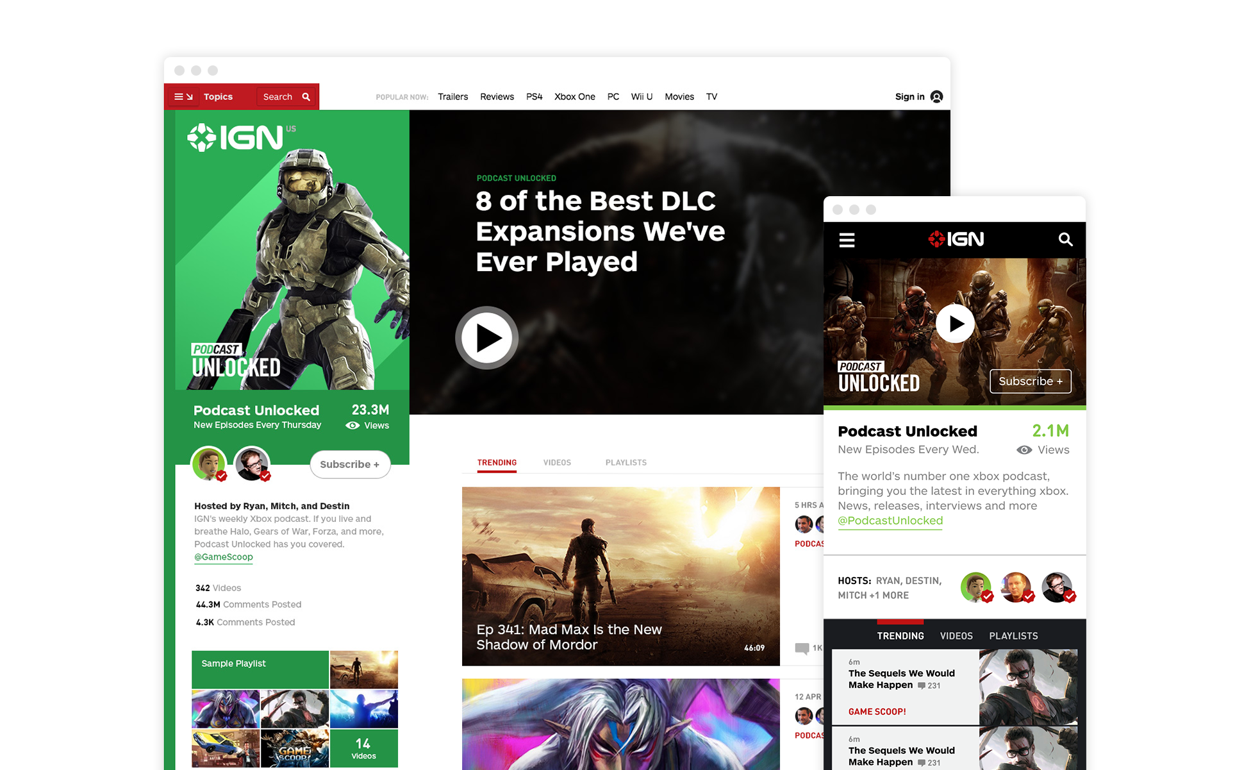Click Subscribe + button in mobile hero

(x=1030, y=381)
